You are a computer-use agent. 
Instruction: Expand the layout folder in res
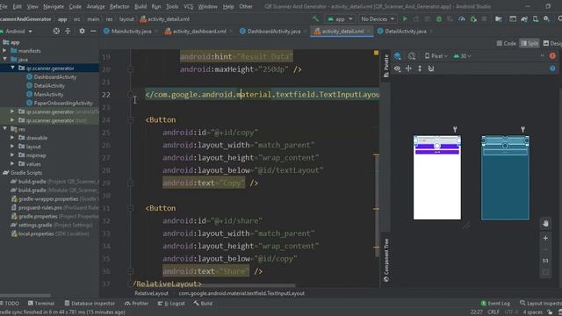pyautogui.click(x=12, y=147)
